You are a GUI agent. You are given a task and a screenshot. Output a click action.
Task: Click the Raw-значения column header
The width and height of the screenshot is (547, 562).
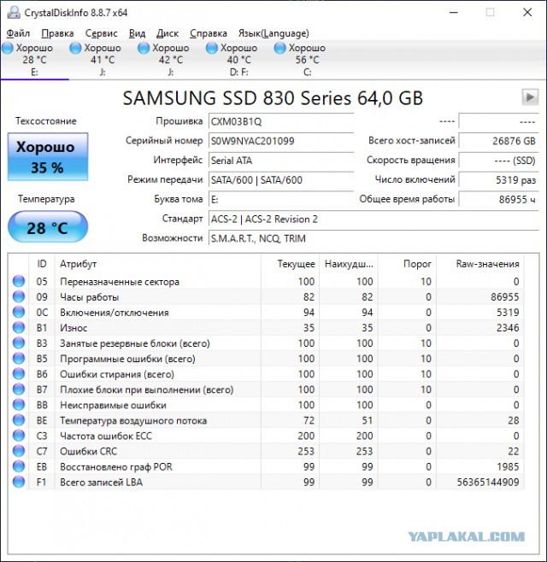click(x=480, y=264)
